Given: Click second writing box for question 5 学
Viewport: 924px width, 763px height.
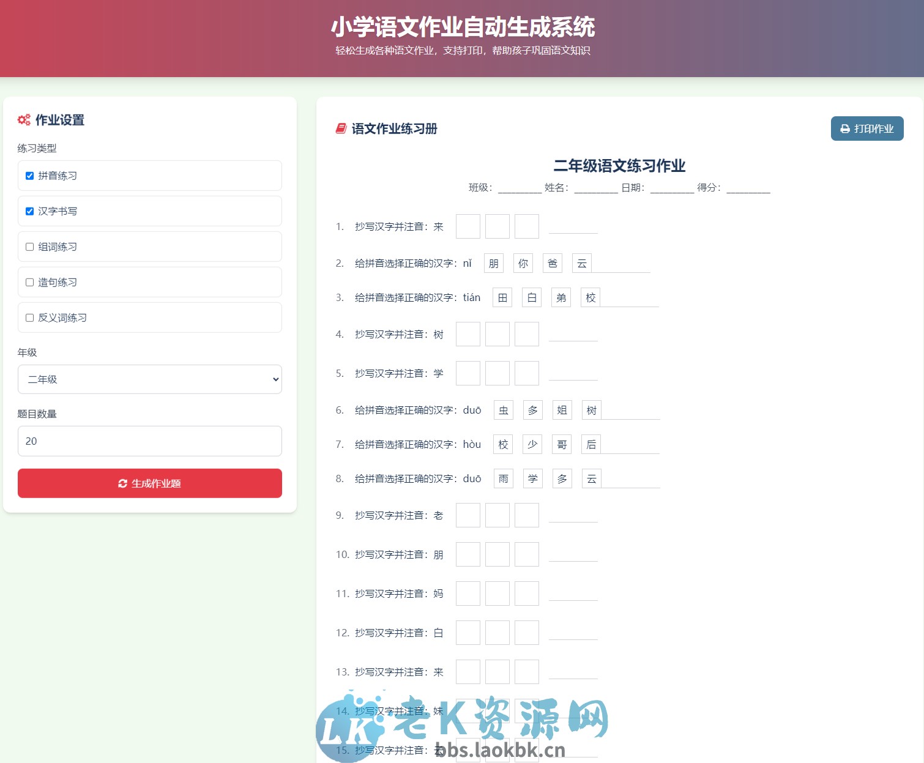Looking at the screenshot, I should point(497,373).
